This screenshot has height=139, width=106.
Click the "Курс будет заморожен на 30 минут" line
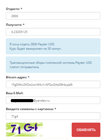tap(36, 49)
